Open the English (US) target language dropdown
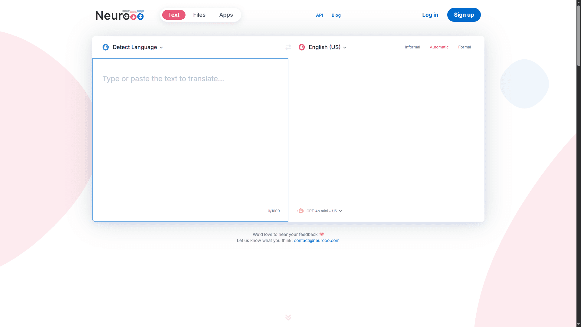 (324, 47)
